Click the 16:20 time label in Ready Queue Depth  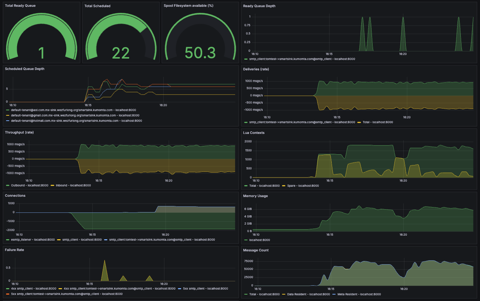pos(403,54)
